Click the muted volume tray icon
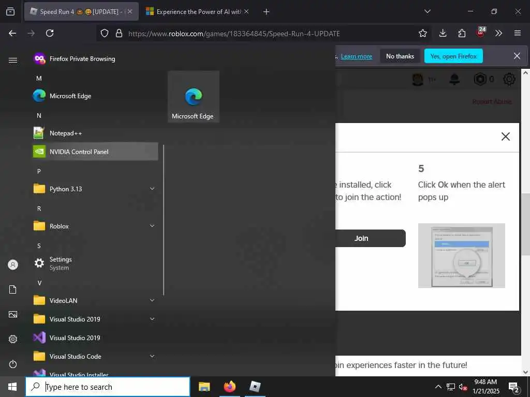530x397 pixels. [x=463, y=387]
